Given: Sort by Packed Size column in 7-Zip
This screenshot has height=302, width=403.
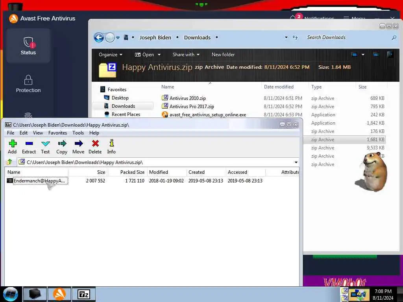Looking at the screenshot, I should [x=128, y=172].
